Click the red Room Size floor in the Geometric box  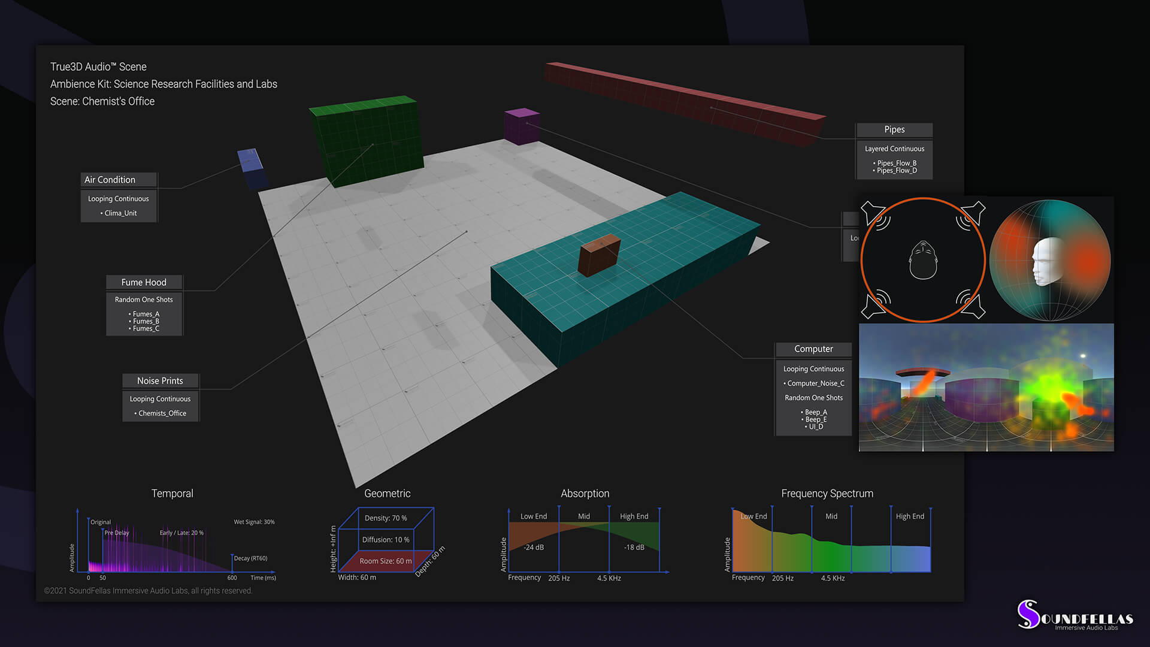(x=385, y=561)
